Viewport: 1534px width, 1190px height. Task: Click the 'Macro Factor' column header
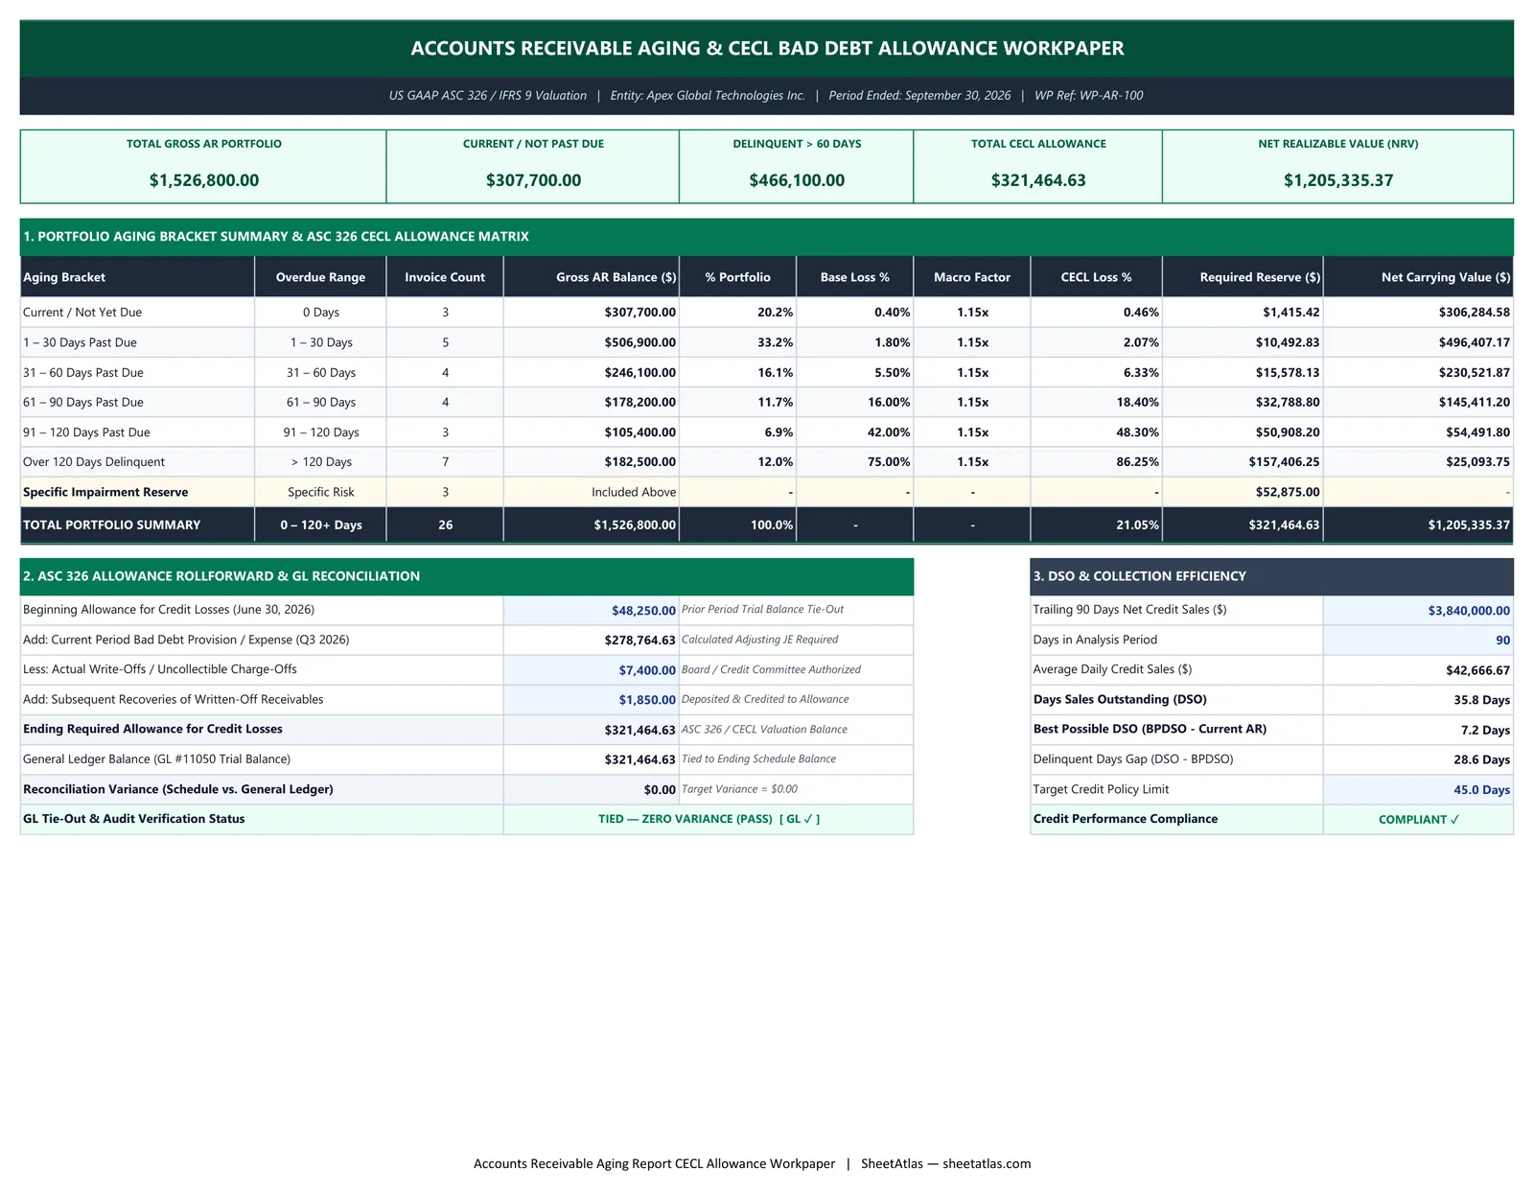(972, 277)
